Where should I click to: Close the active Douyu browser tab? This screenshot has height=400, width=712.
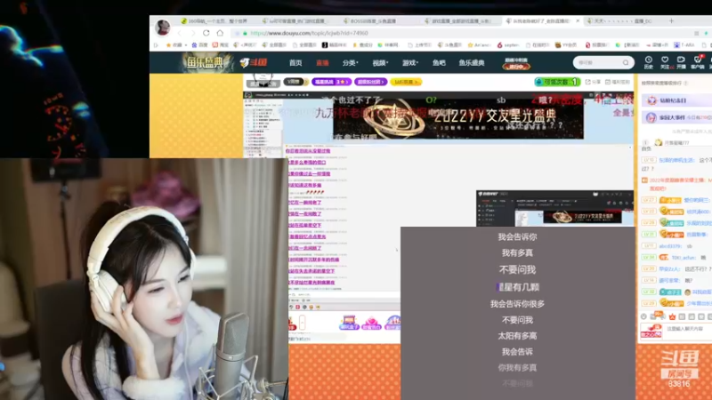click(578, 20)
